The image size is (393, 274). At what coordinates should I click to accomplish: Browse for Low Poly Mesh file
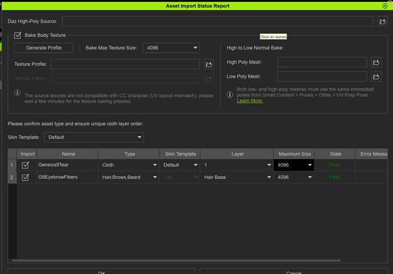[376, 76]
